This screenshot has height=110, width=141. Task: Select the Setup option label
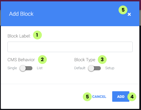pos(110,68)
